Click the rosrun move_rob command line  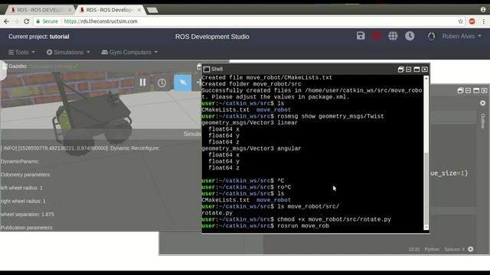(266, 226)
